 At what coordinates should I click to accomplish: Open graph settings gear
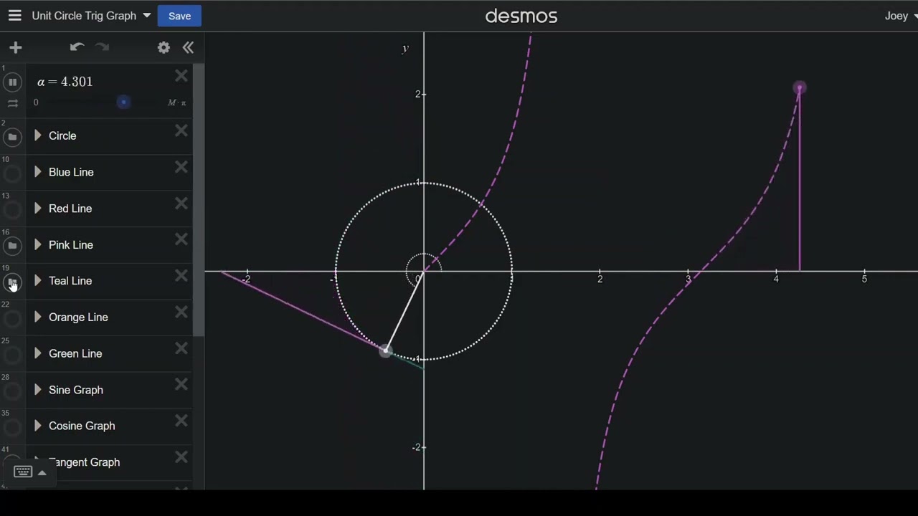164,47
